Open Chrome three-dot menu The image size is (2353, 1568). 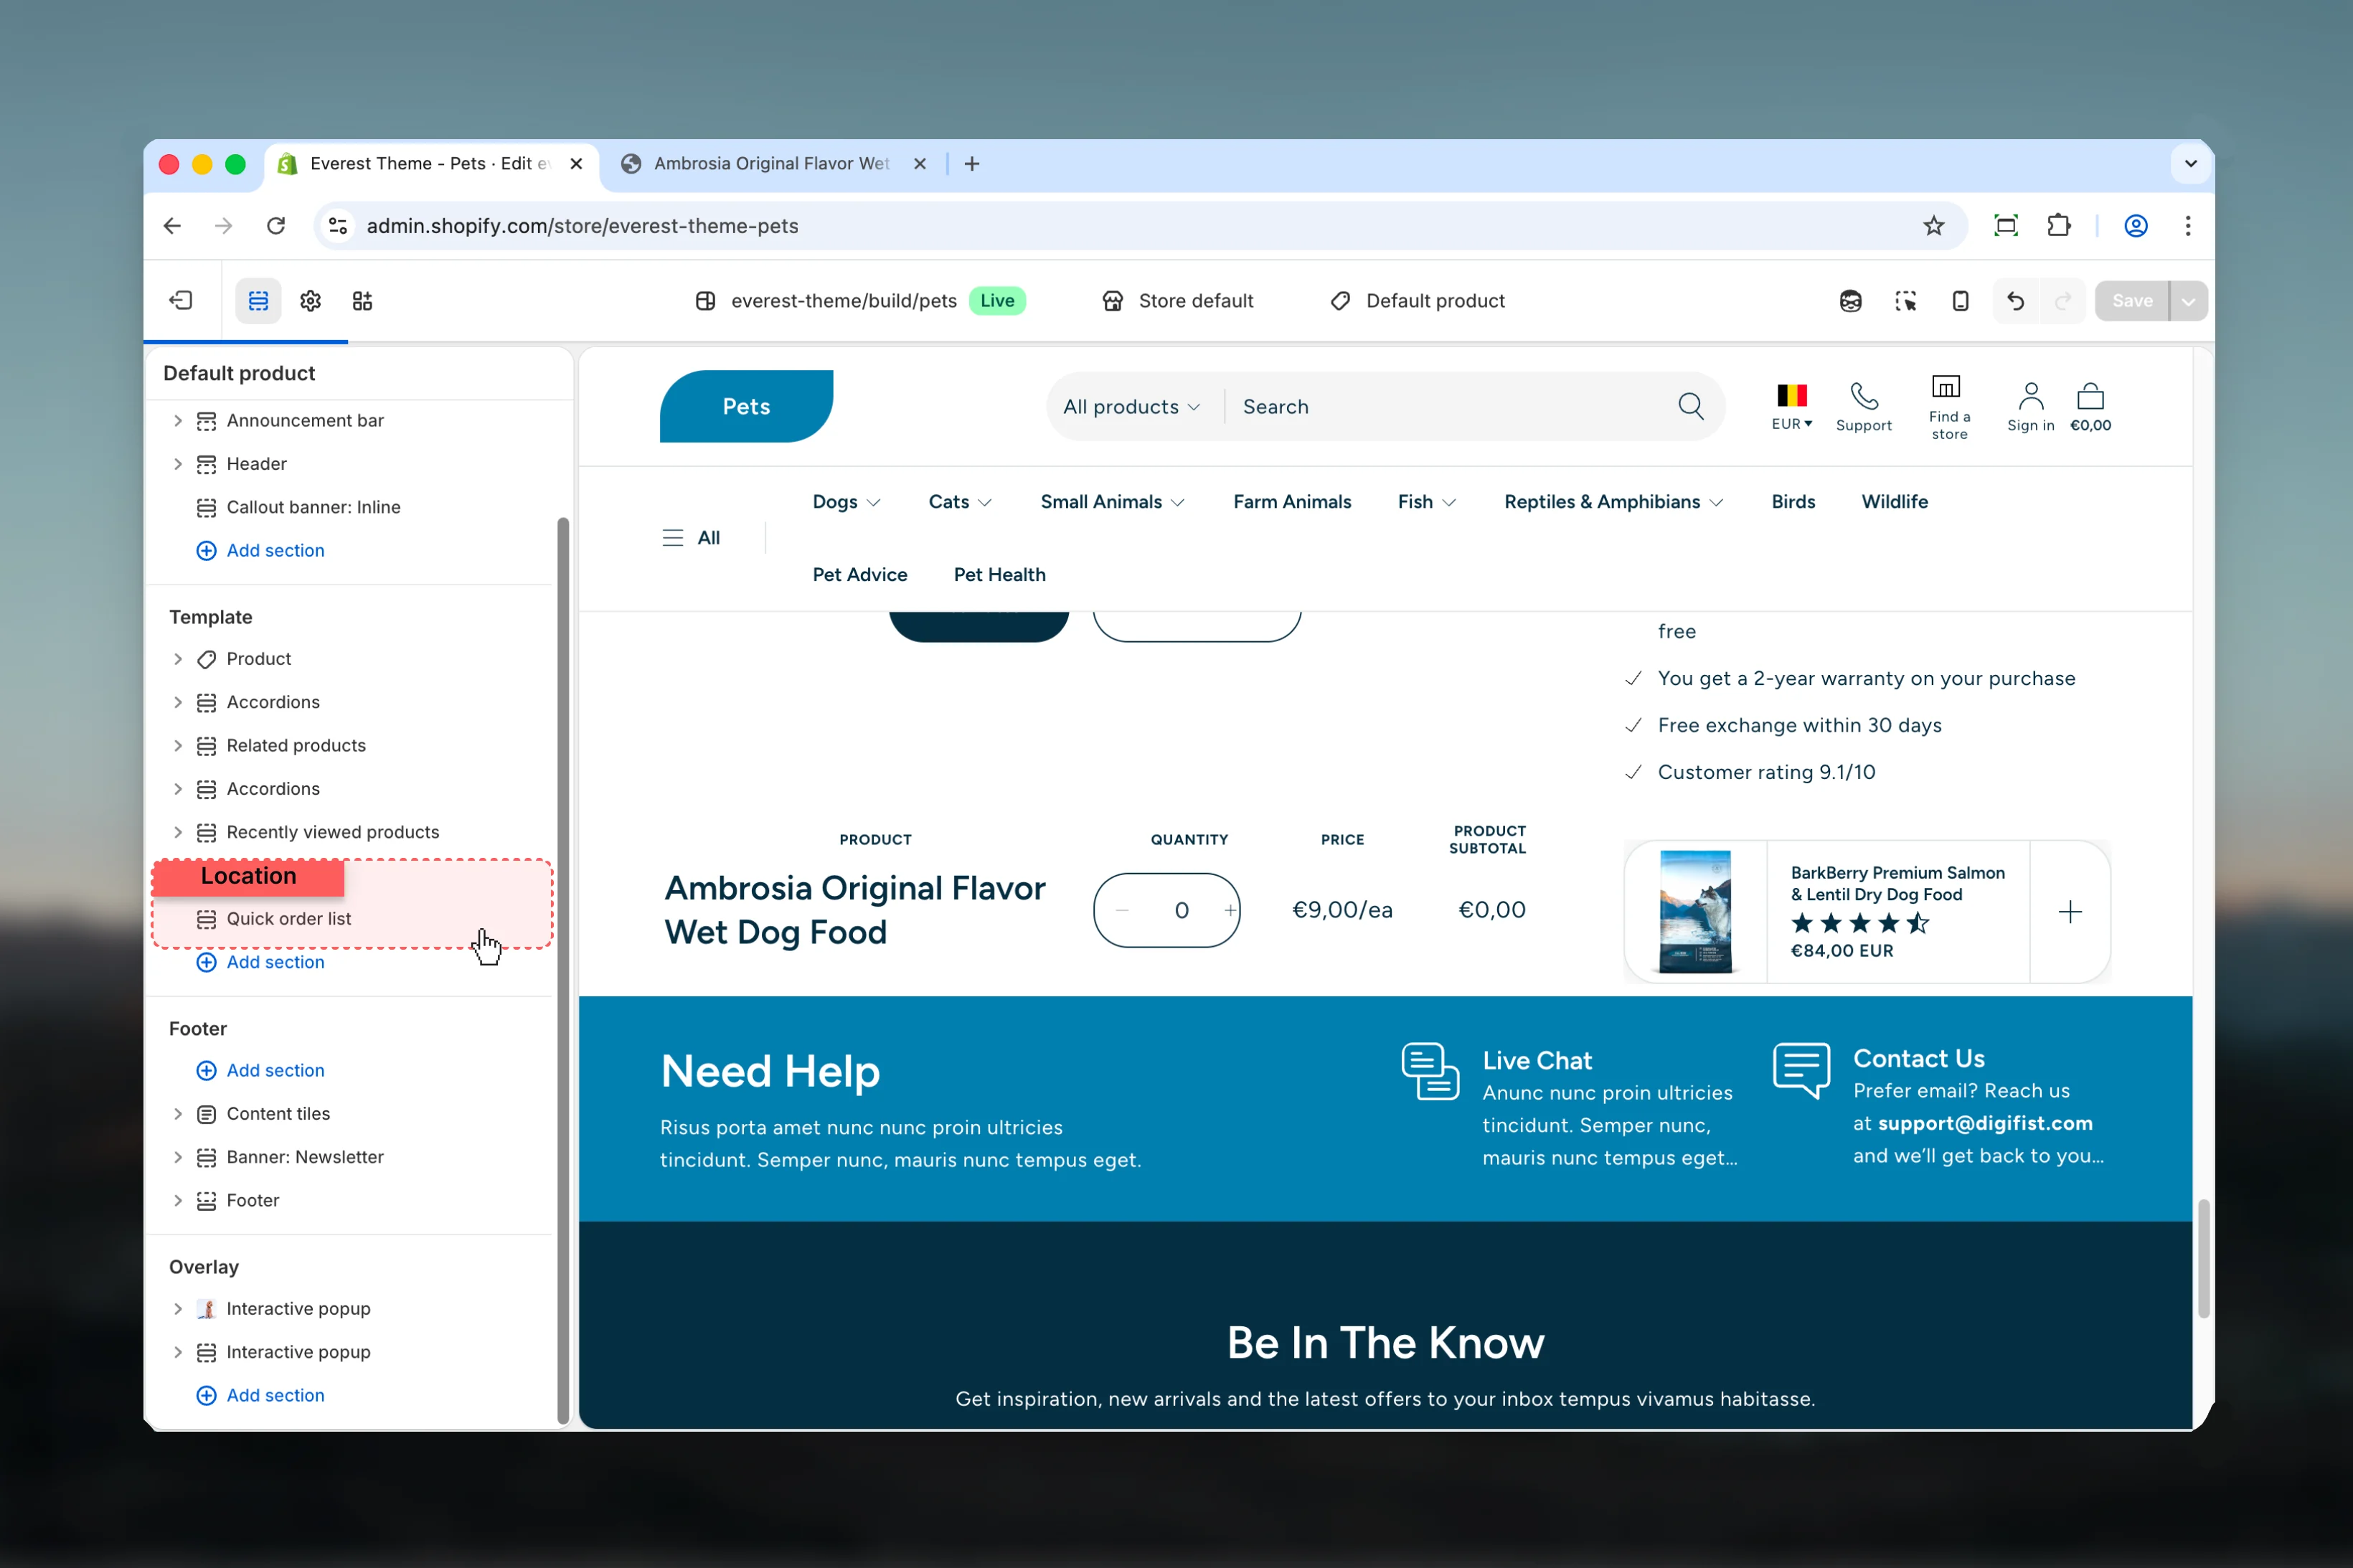click(x=2187, y=226)
